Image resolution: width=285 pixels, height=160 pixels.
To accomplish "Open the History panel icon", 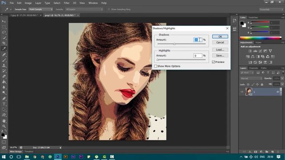I will point(235,20).
